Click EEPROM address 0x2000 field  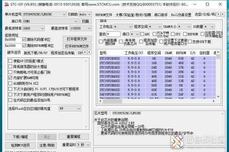(13, 46)
